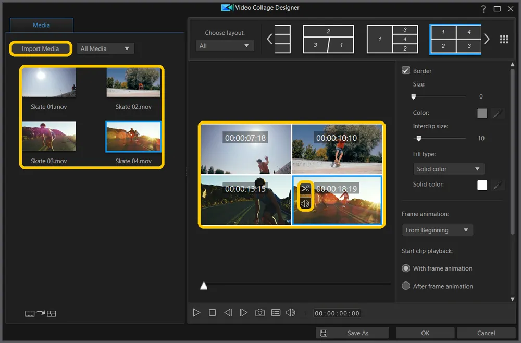Pick solid fill color with the eyedropper
521x343 pixels.
tap(498, 185)
